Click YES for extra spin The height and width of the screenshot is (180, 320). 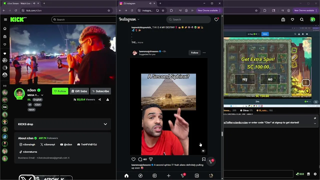click(245, 79)
